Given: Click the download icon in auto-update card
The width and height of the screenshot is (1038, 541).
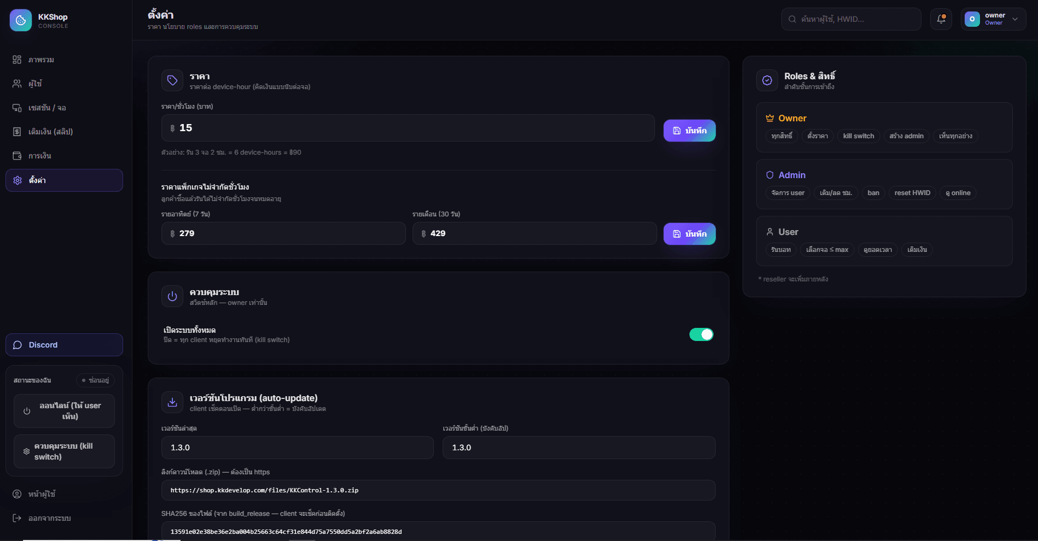Looking at the screenshot, I should (x=172, y=402).
